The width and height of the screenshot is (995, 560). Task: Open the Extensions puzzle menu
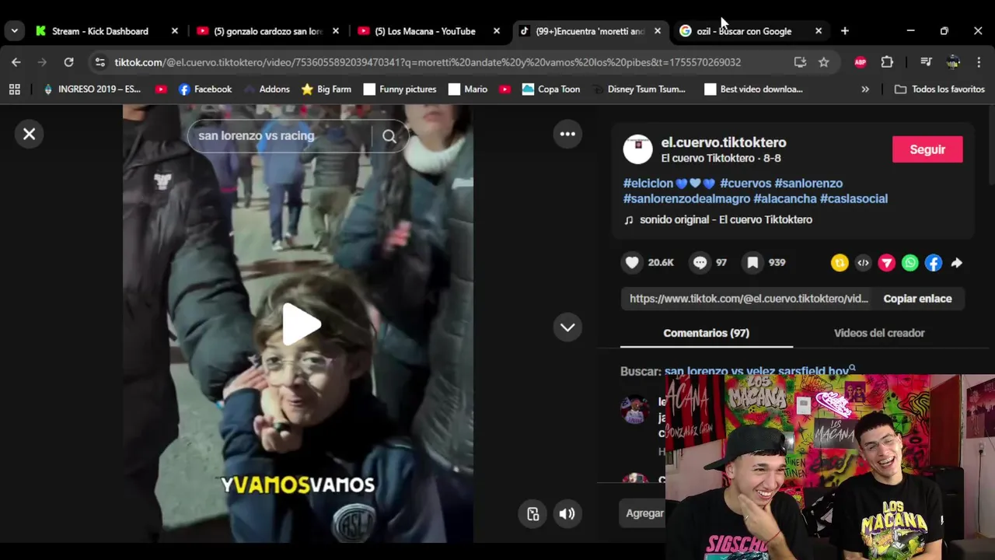coord(887,62)
